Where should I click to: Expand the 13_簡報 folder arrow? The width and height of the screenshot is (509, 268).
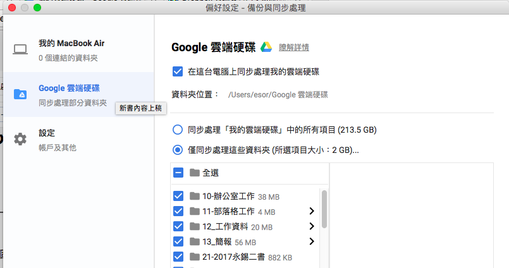(312, 241)
